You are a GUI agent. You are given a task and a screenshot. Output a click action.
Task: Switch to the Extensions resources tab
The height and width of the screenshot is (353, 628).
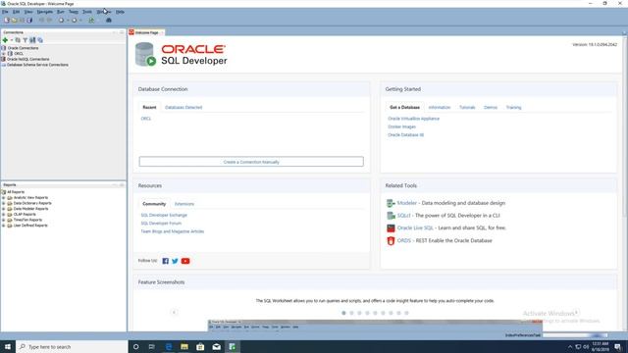(184, 204)
